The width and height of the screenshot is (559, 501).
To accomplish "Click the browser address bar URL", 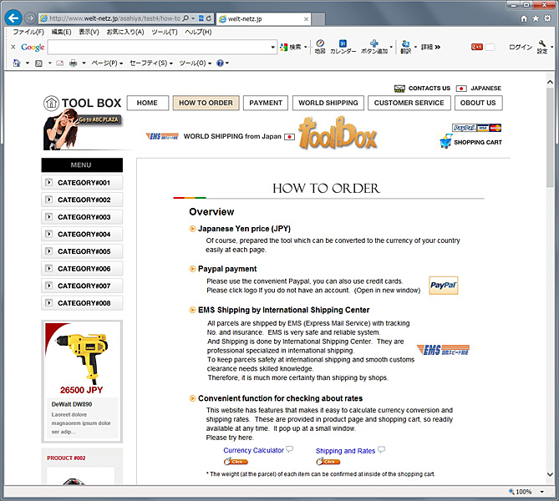I will (x=114, y=18).
